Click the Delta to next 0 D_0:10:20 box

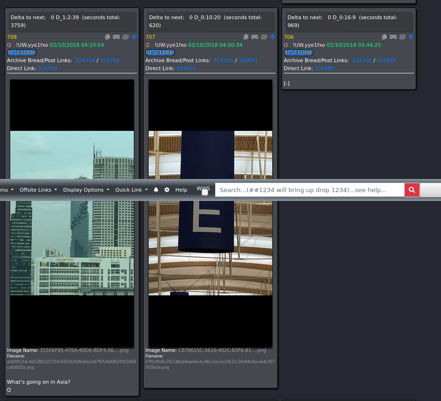click(210, 21)
